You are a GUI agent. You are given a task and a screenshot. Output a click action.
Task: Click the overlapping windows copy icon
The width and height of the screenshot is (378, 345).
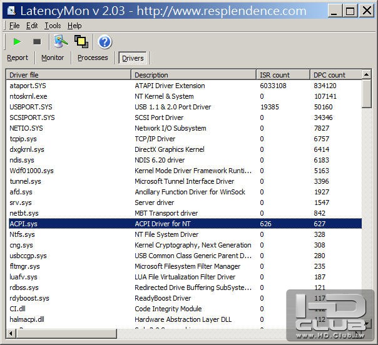point(81,41)
